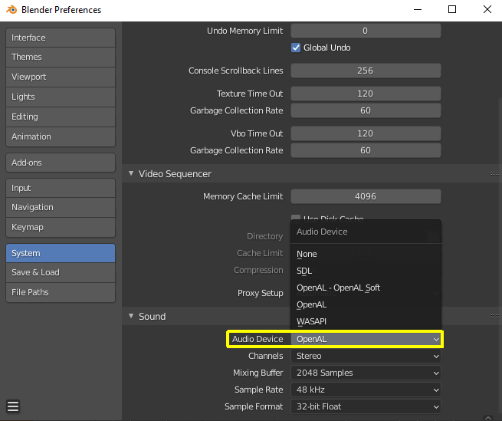Open the hamburger preferences menu
This screenshot has width=502, height=421.
point(13,406)
